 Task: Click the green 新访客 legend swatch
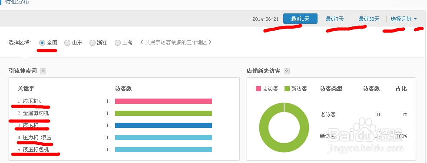pyautogui.click(x=287, y=89)
